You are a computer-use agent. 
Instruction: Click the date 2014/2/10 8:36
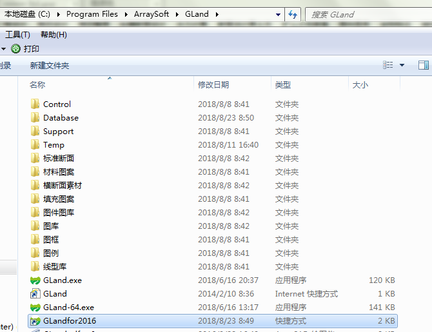pyautogui.click(x=226, y=294)
